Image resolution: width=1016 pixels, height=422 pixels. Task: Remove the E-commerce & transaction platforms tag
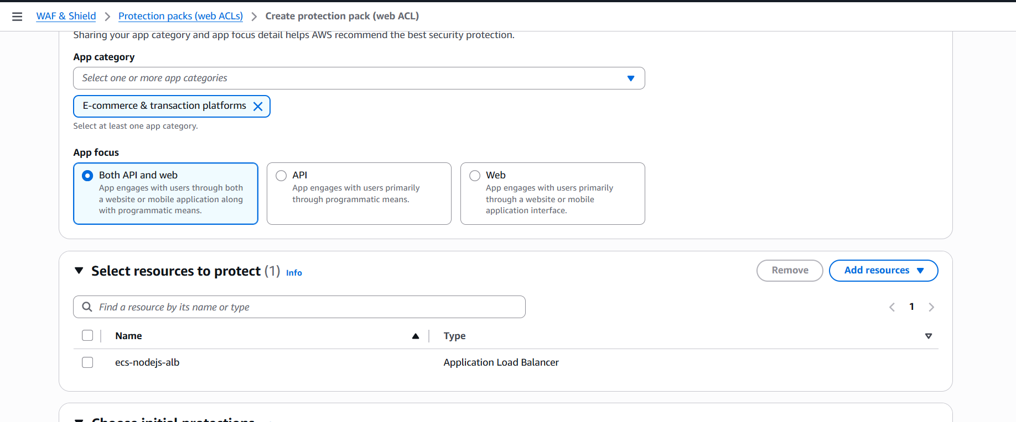tap(258, 106)
